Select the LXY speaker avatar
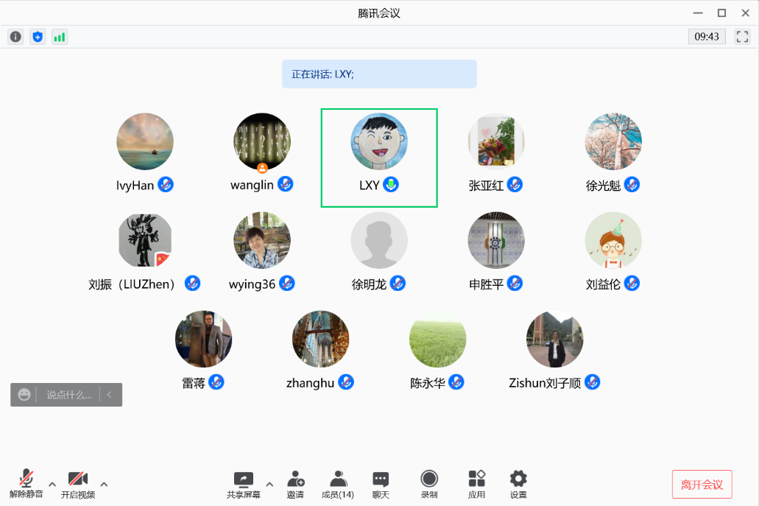This screenshot has width=759, height=506. [x=379, y=141]
